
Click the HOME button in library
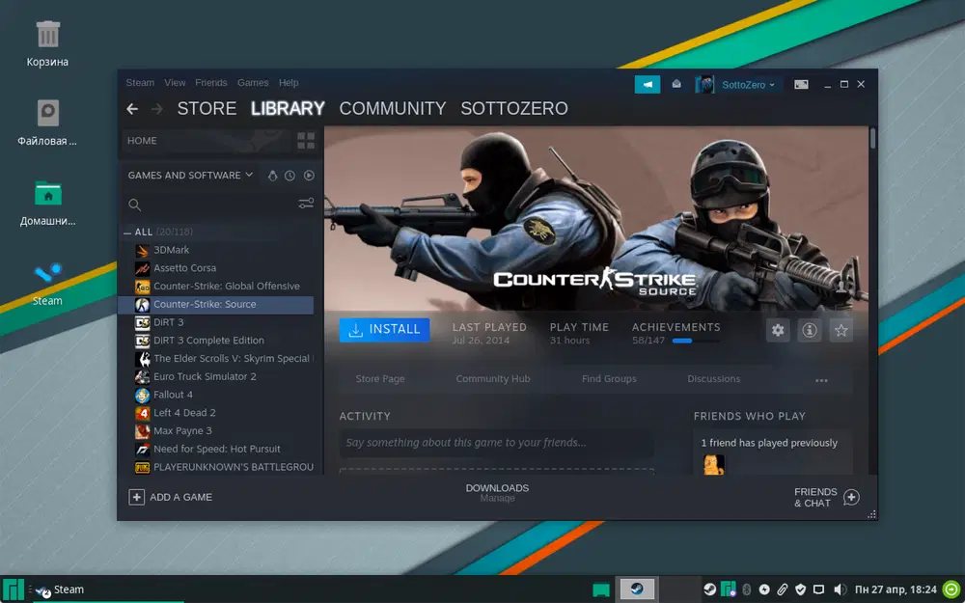(x=142, y=141)
